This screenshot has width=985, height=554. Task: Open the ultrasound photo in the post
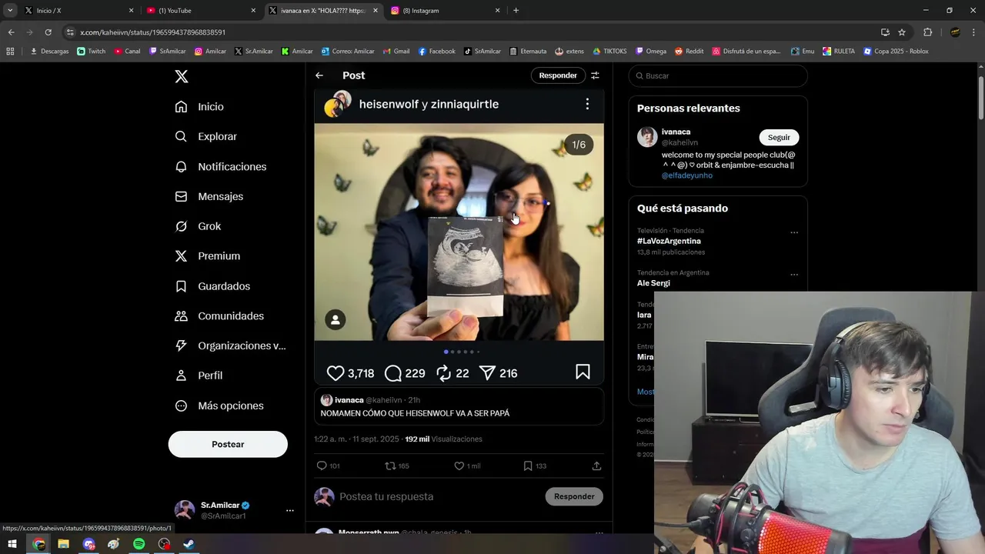[459, 232]
